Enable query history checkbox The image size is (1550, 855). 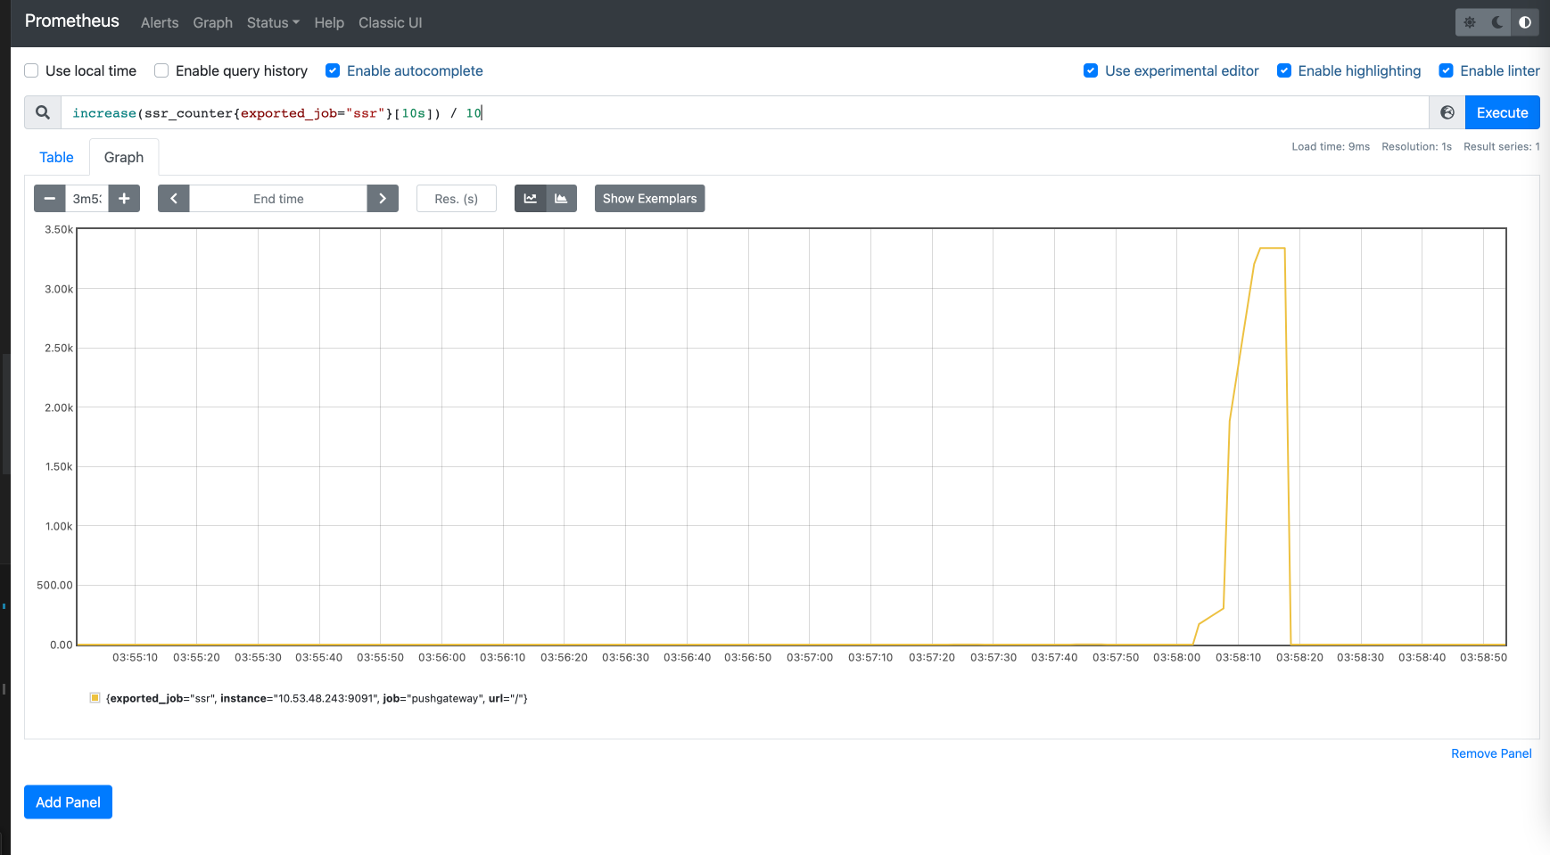click(161, 70)
